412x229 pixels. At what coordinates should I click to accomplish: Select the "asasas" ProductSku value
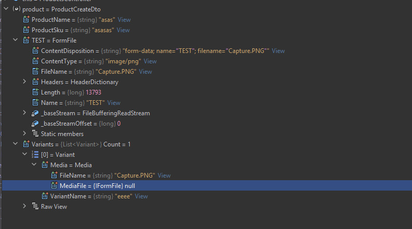(x=103, y=30)
